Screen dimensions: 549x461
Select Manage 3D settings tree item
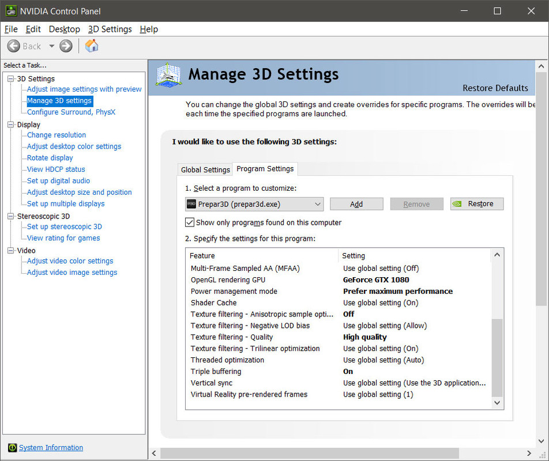coord(59,101)
